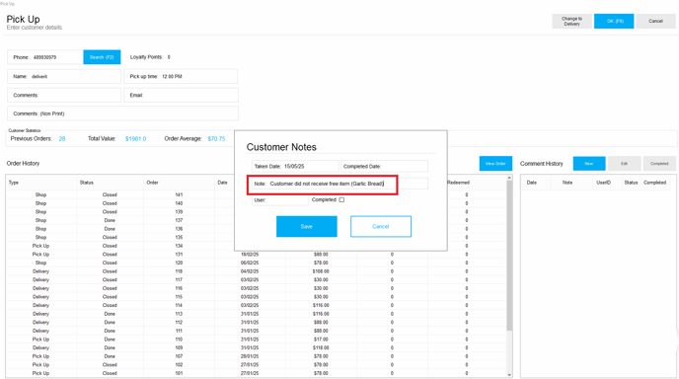679x379 pixels.
Task: Click the Email field
Action: tap(181, 96)
